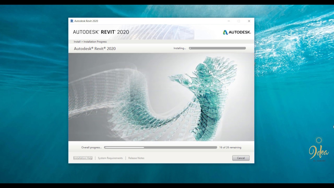The image size is (334, 188).
Task: Click the overall progress bar
Action: pos(160,148)
